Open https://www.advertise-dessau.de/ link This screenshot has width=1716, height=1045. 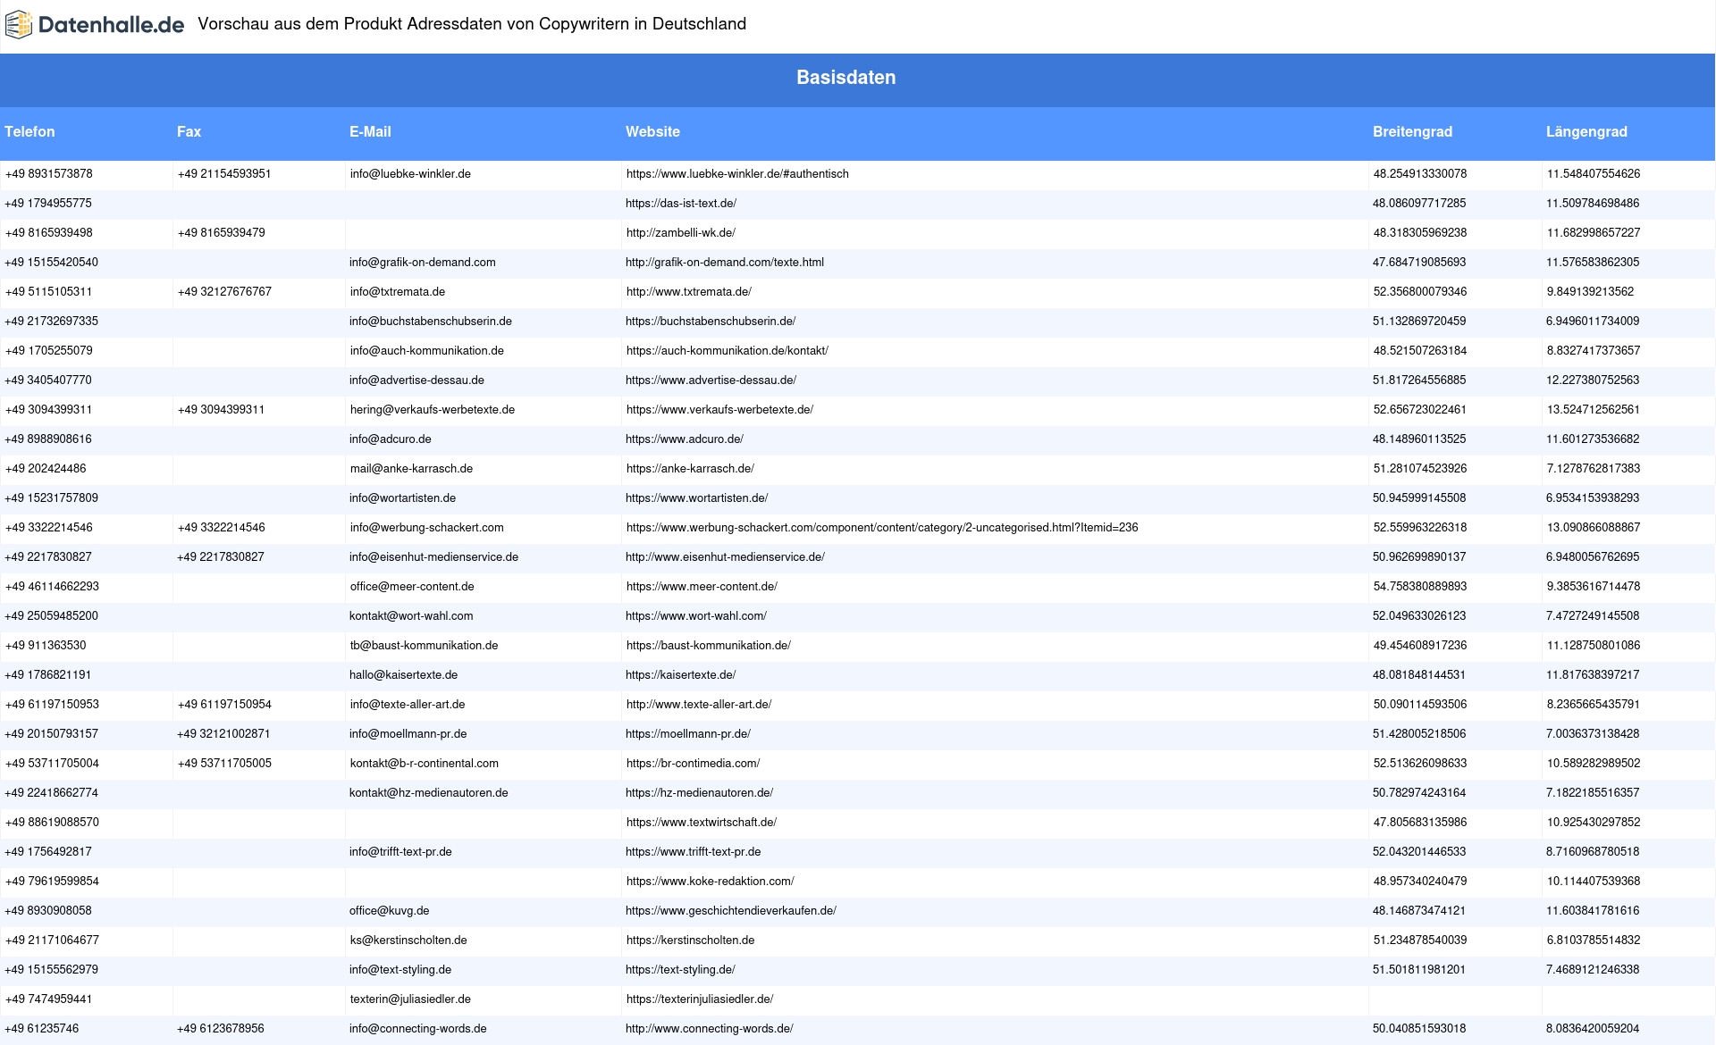click(711, 380)
